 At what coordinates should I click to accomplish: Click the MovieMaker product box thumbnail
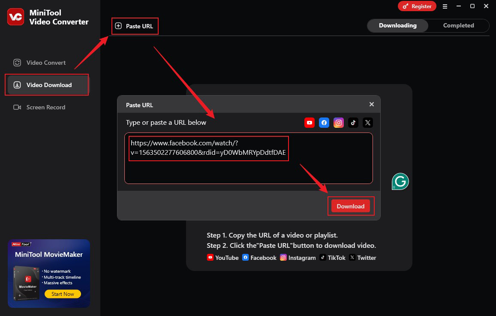tap(26, 283)
